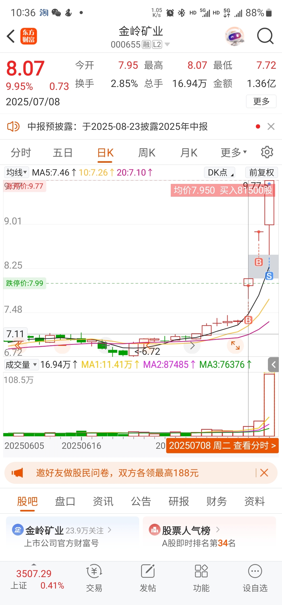This screenshot has width=282, height=605.
Task: Open the 均线 indicator dropdown
Action: pos(16,172)
